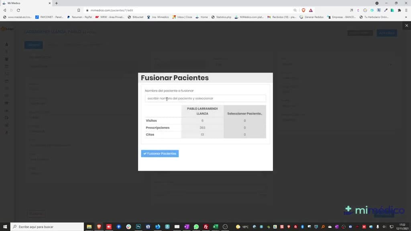This screenshot has width=411, height=231.
Task: Click the Visitas row label
Action: [151, 120]
